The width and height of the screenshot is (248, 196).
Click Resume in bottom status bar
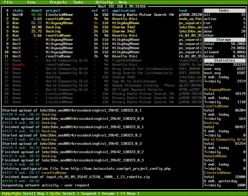(x=108, y=193)
